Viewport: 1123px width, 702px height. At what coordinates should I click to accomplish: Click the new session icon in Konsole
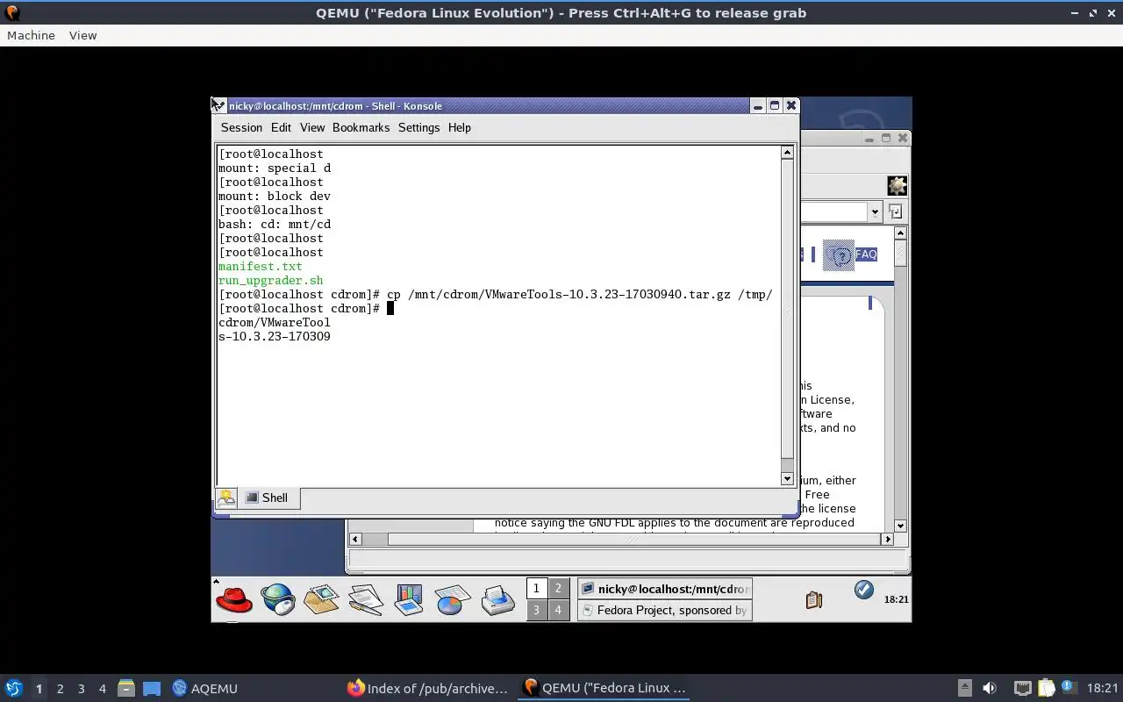(x=226, y=498)
